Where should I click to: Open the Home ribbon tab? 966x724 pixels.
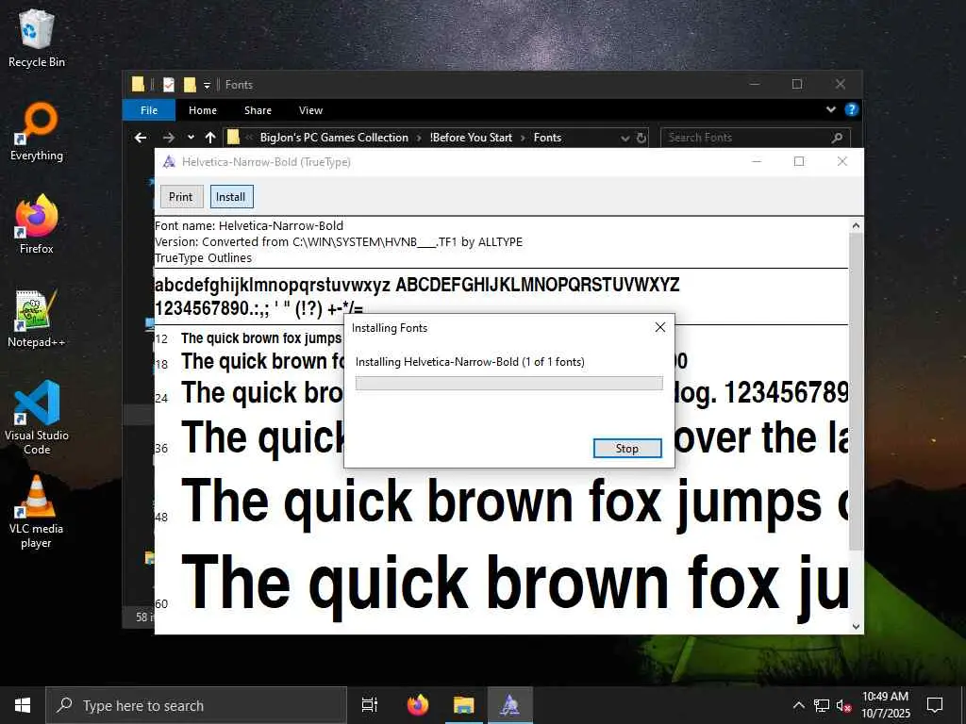203,110
